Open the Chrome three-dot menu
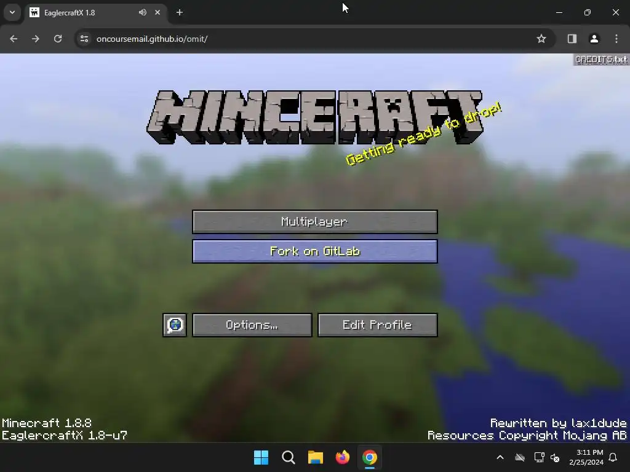 (x=616, y=39)
